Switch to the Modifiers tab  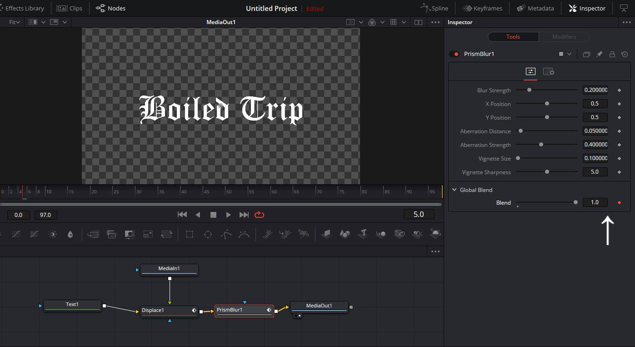564,37
